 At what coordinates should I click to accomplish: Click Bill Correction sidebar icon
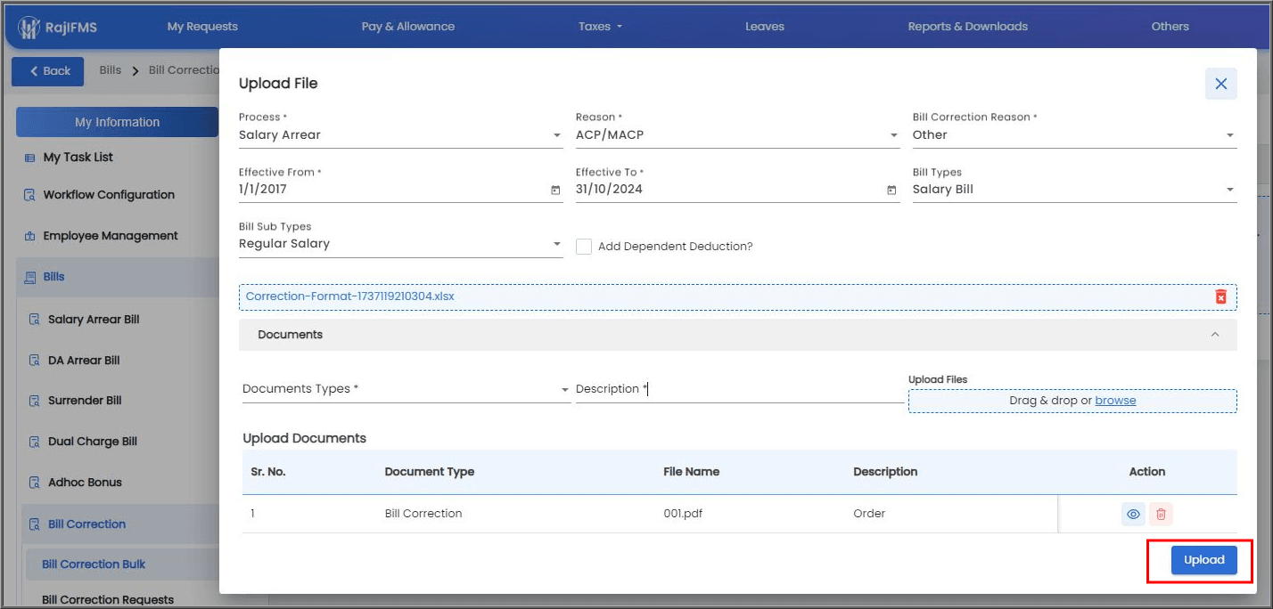(x=35, y=524)
